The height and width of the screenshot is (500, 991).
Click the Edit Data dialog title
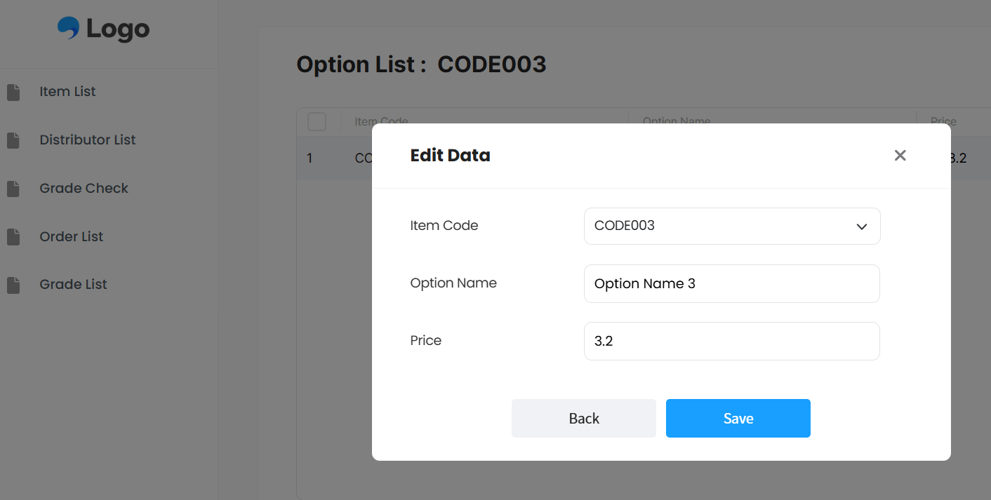(x=450, y=155)
